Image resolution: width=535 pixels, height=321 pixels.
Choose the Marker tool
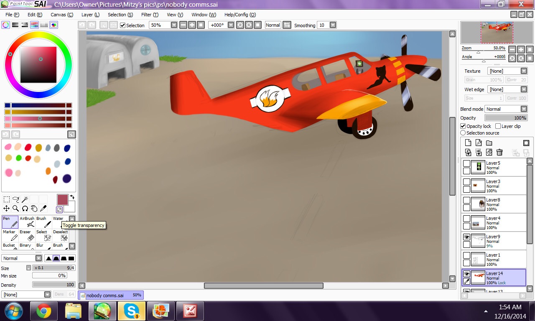pyautogui.click(x=10, y=235)
